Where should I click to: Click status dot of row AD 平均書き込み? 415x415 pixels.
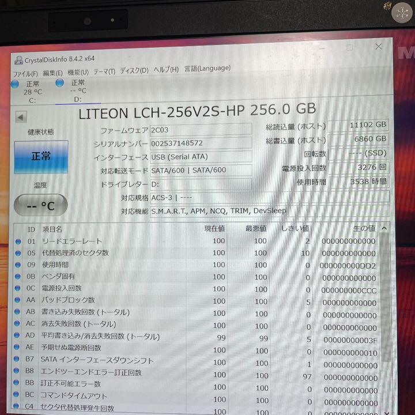(x=17, y=335)
